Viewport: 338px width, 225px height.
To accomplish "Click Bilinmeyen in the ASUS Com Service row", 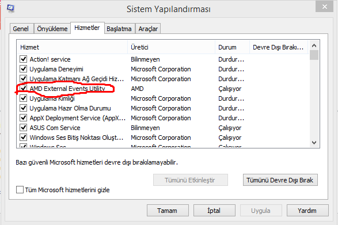I will point(145,128).
